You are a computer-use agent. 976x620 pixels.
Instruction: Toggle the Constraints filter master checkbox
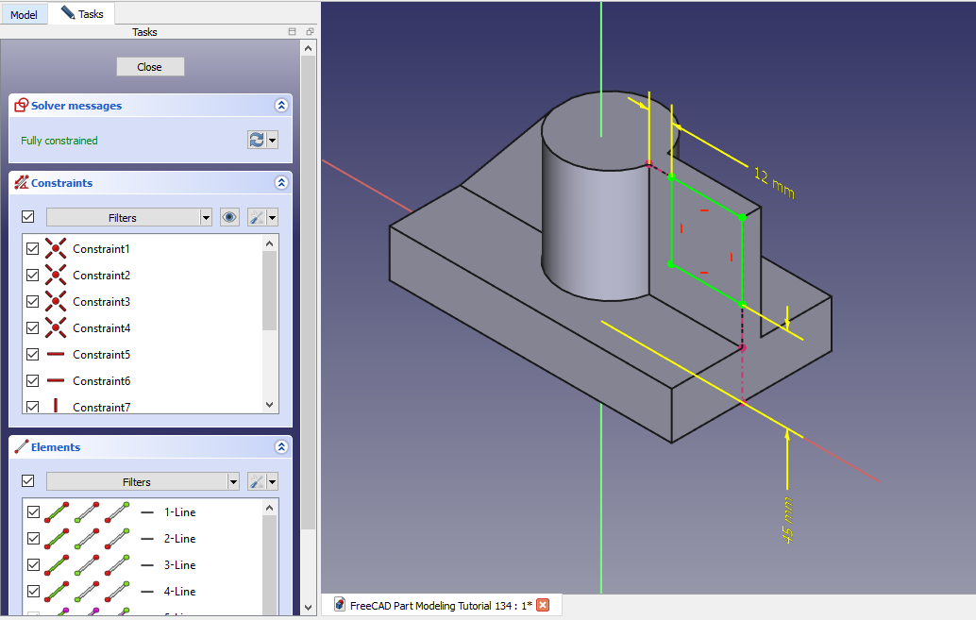click(x=27, y=217)
